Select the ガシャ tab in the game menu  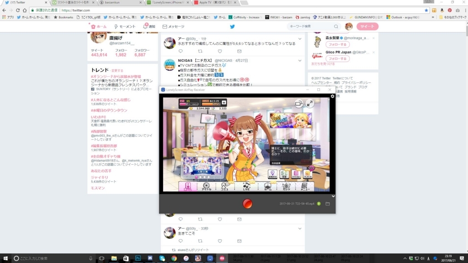click(286, 187)
